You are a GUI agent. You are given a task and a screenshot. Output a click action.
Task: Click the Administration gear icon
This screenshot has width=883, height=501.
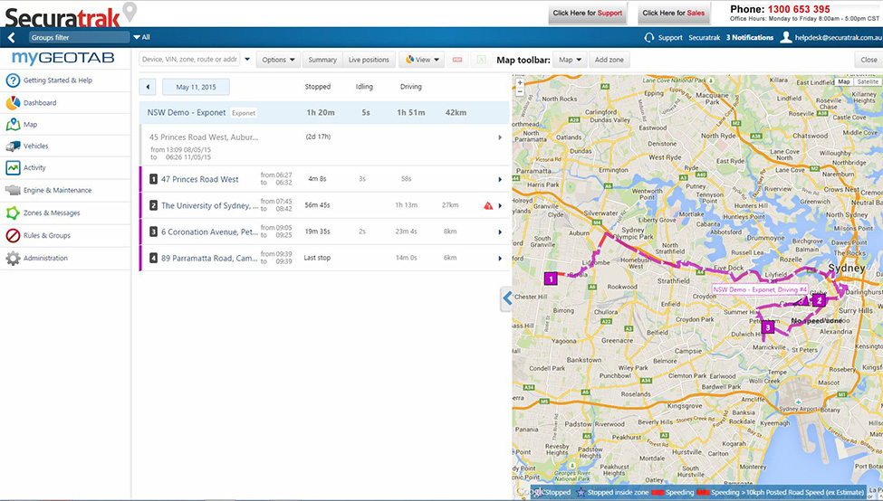(13, 259)
